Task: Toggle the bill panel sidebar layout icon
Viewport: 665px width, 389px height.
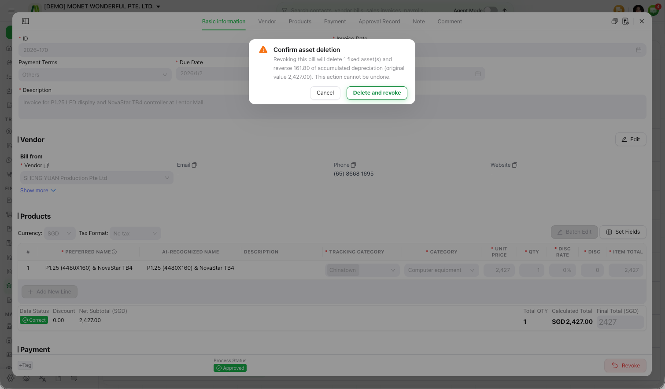Action: tap(26, 21)
